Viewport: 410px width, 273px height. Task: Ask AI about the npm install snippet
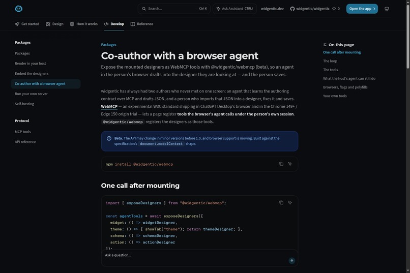[290, 164]
